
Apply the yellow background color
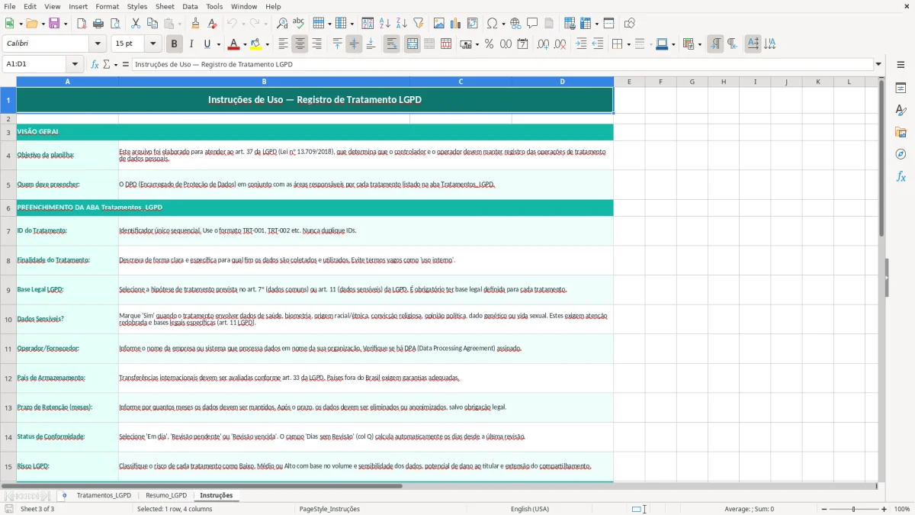pos(256,44)
